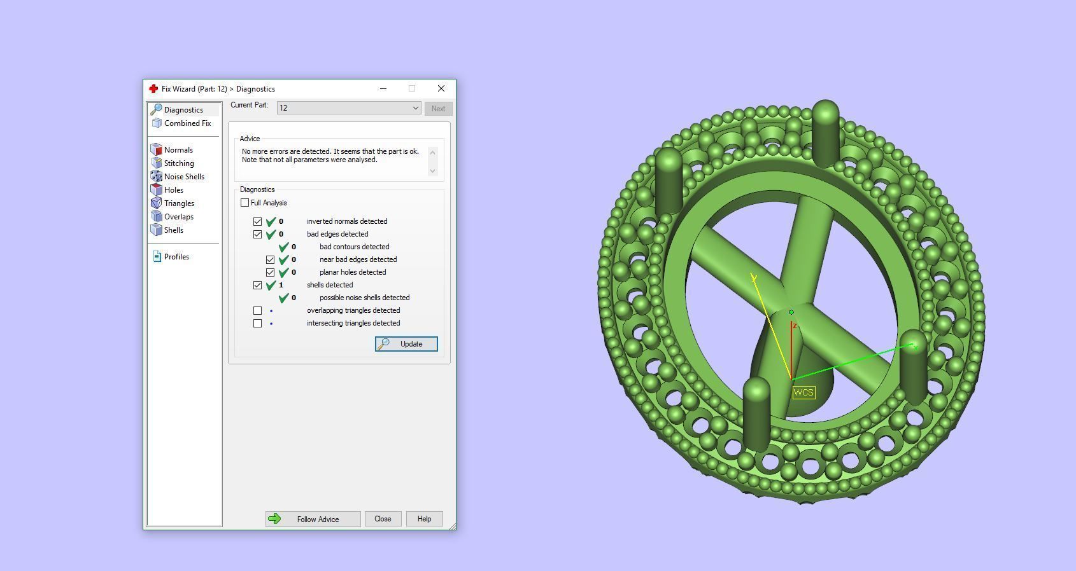Open the Triangles fix icon
This screenshot has height=571, width=1076.
[x=157, y=203]
